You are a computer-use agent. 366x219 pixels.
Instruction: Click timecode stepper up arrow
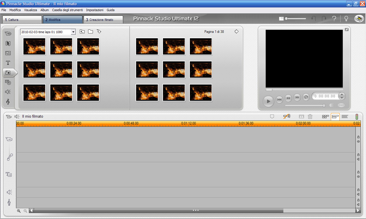(342, 95)
